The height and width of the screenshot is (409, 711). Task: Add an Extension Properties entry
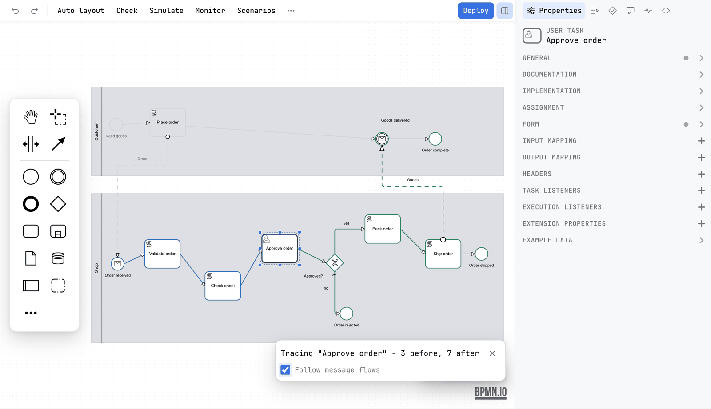tap(701, 224)
